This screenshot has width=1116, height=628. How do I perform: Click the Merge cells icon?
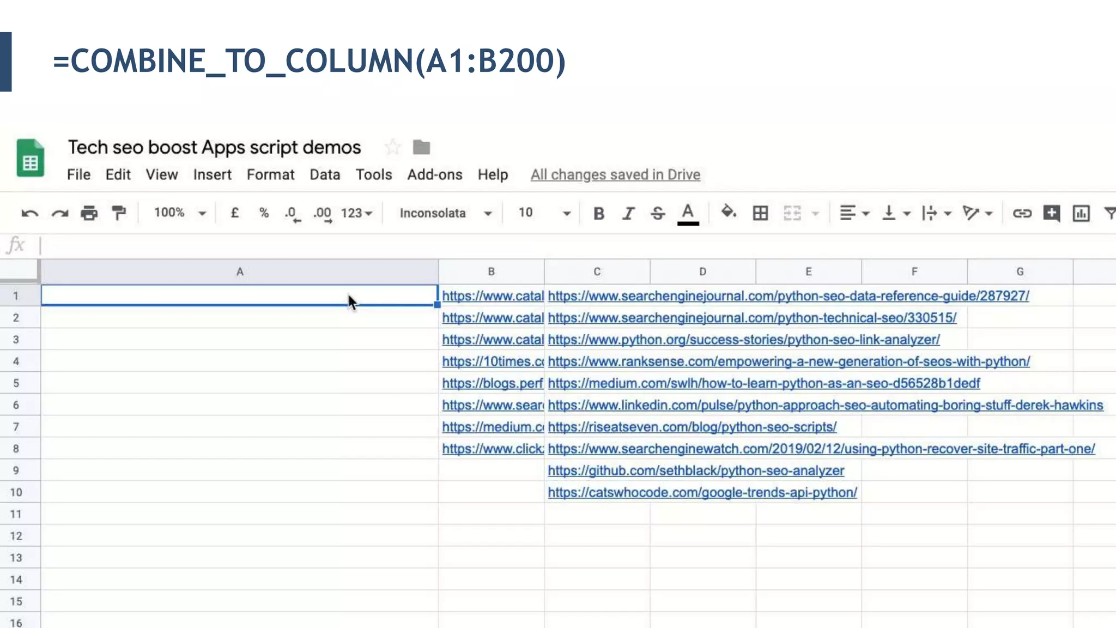792,213
